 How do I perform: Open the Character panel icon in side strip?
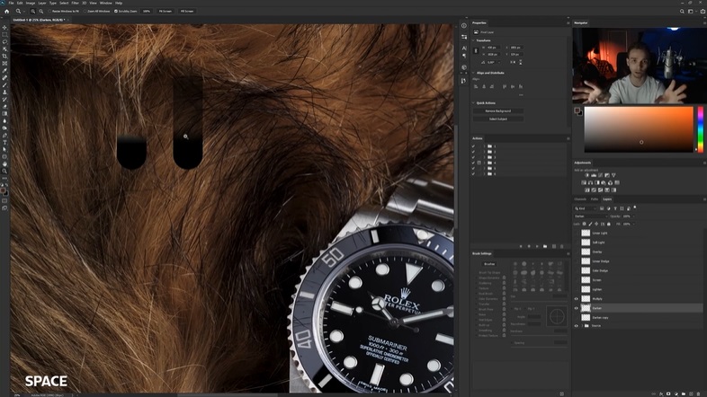click(x=464, y=48)
